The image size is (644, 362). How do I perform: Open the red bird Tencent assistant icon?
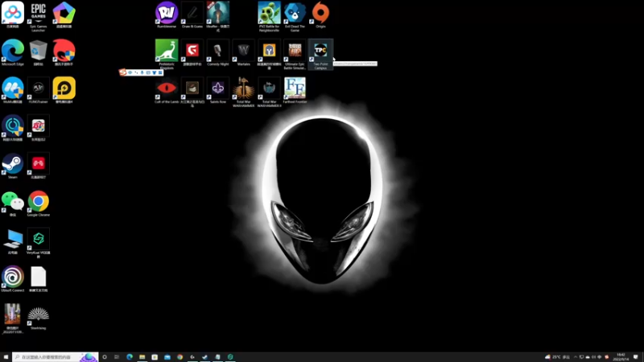coord(64,51)
